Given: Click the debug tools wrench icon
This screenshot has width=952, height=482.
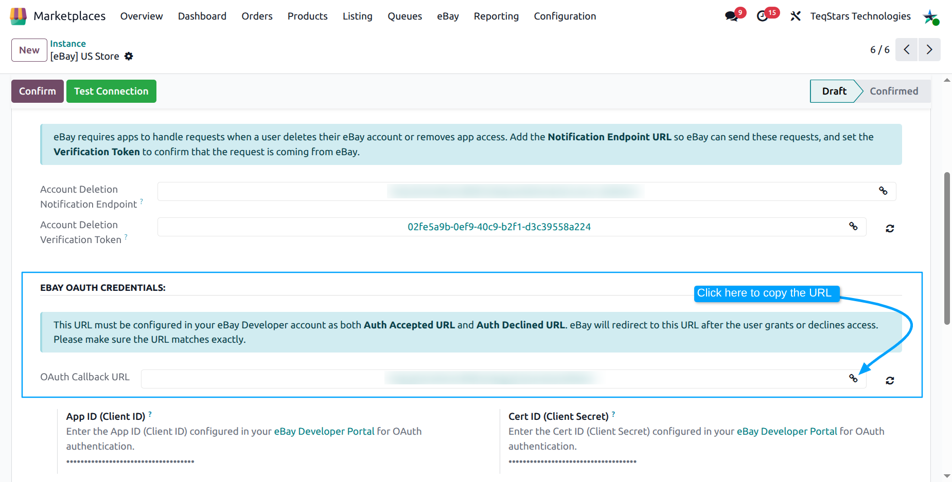Looking at the screenshot, I should tap(796, 16).
